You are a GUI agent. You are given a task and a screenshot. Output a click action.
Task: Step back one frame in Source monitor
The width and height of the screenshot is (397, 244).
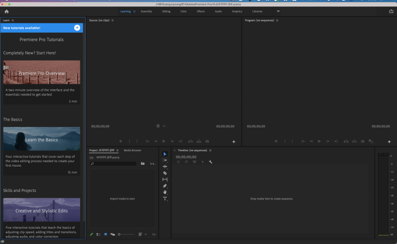156,141
